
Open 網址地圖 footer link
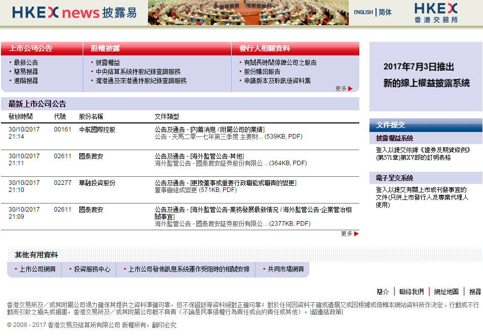click(446, 292)
